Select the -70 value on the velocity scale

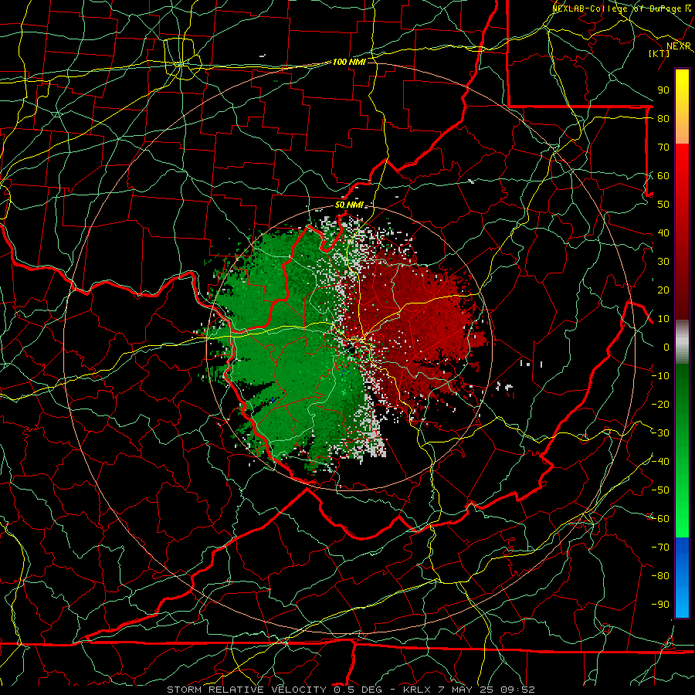[x=660, y=548]
